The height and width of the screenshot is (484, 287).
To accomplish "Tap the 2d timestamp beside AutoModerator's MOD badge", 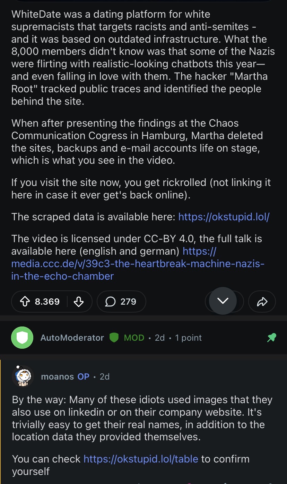I will (x=160, y=338).
